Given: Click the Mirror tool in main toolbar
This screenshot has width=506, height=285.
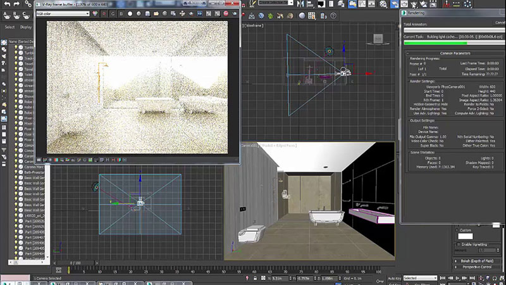Looking at the screenshot, I should 300,4.
